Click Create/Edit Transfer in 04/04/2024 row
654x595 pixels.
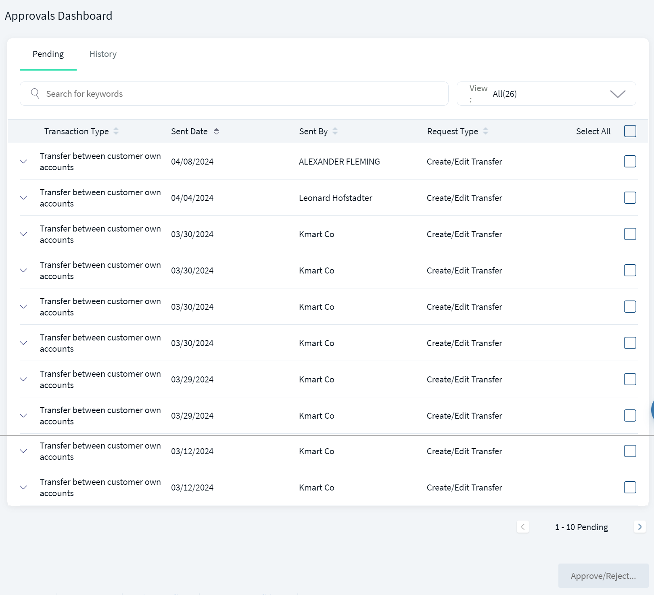[464, 198]
